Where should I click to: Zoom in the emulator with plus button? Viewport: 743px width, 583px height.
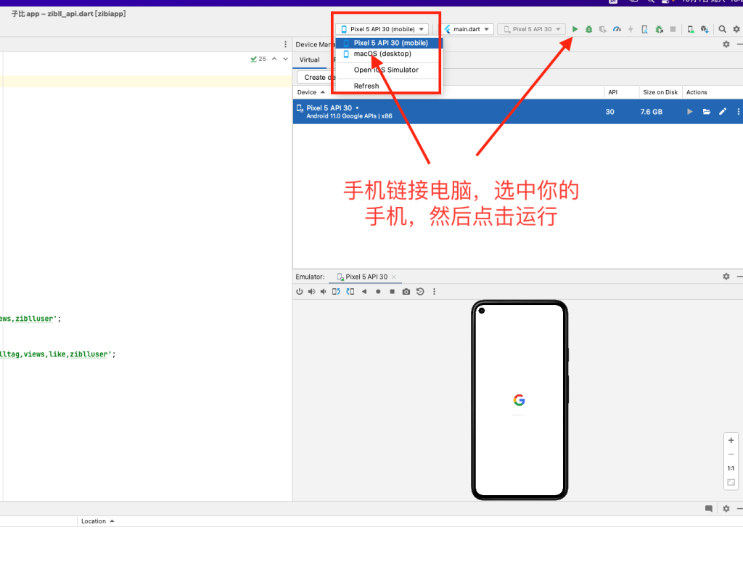click(731, 441)
